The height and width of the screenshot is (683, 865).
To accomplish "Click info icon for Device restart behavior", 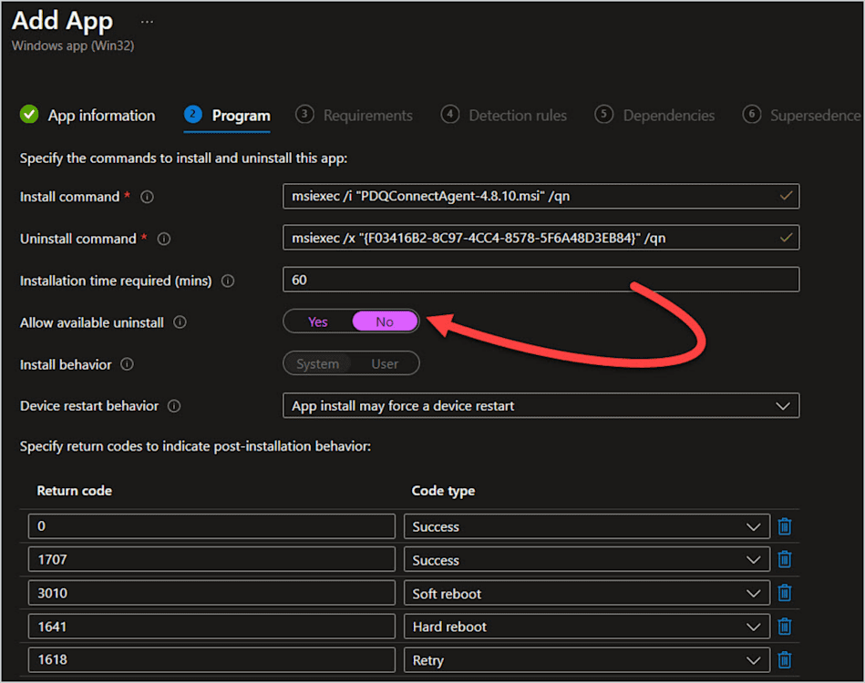I will coord(174,406).
